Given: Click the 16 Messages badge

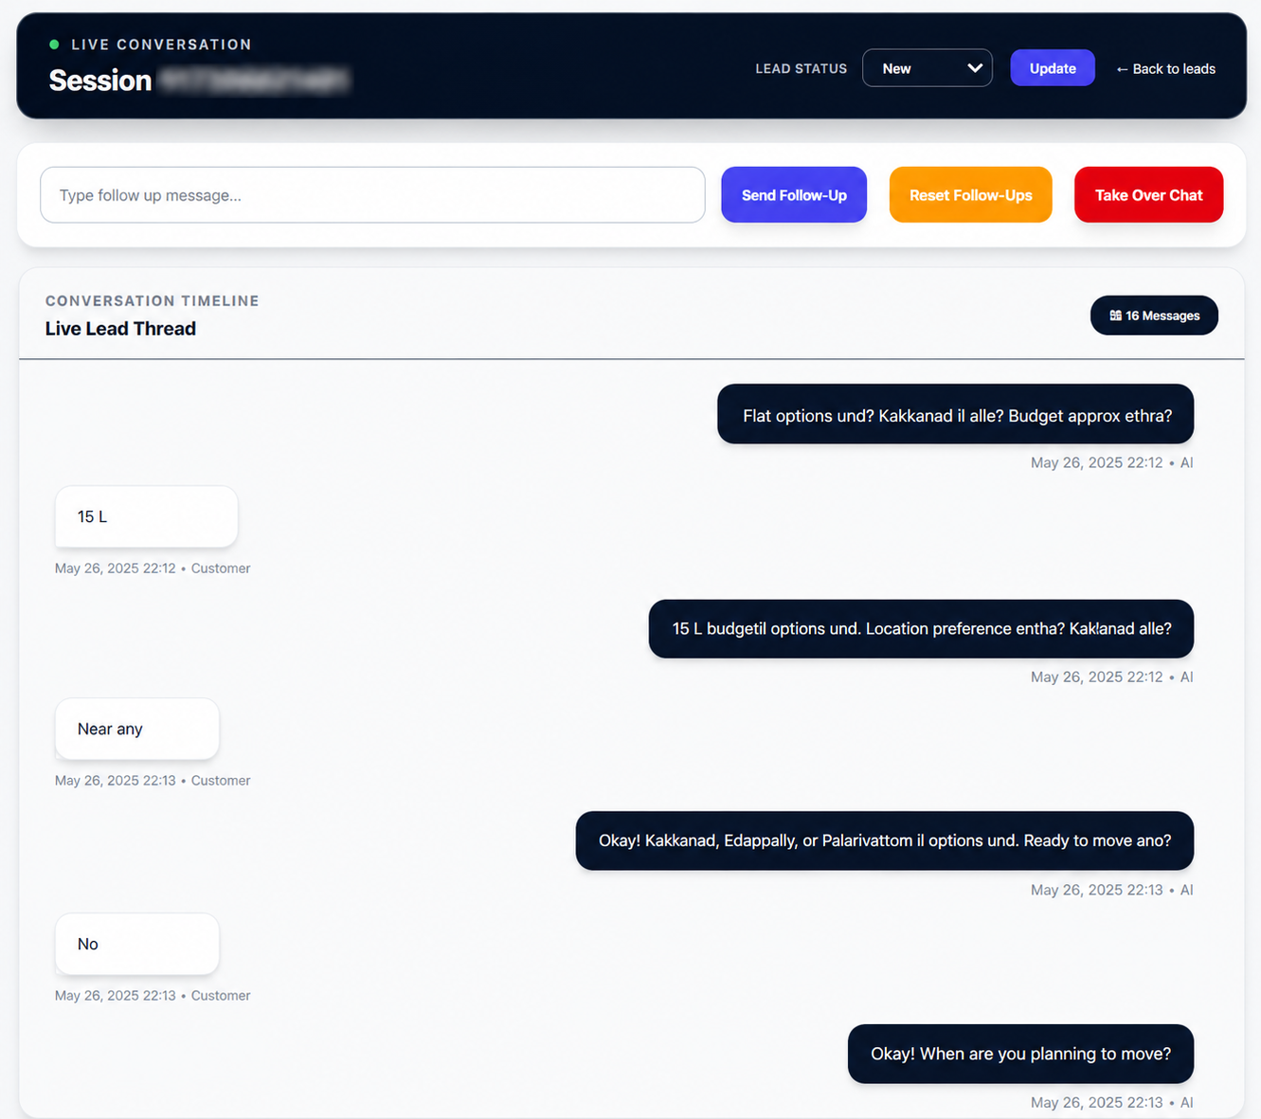Looking at the screenshot, I should coord(1154,316).
